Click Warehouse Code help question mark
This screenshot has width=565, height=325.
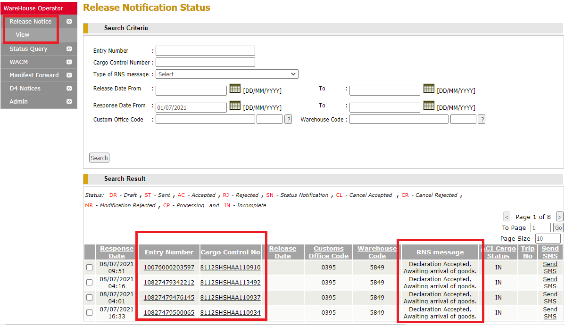point(482,119)
